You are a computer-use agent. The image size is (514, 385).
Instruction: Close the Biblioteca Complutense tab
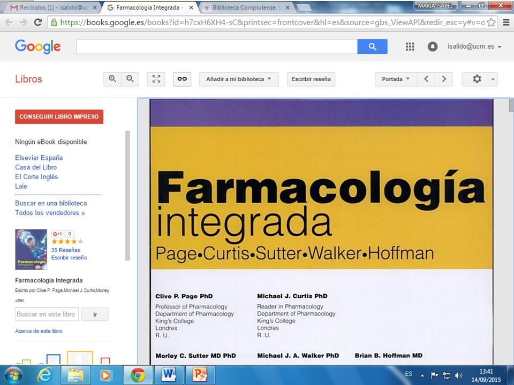click(288, 7)
